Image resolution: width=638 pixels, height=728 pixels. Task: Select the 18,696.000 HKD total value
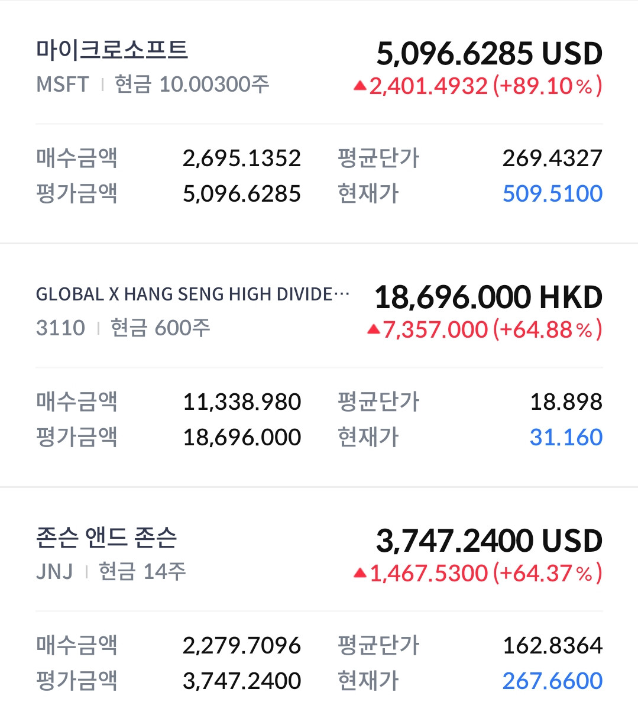click(x=488, y=297)
